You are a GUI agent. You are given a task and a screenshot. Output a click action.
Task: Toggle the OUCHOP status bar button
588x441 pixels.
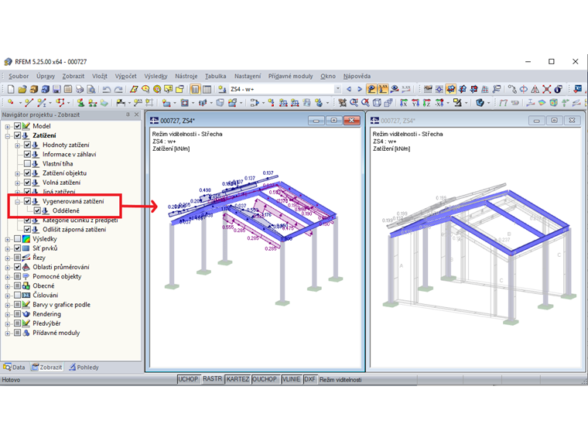click(265, 379)
